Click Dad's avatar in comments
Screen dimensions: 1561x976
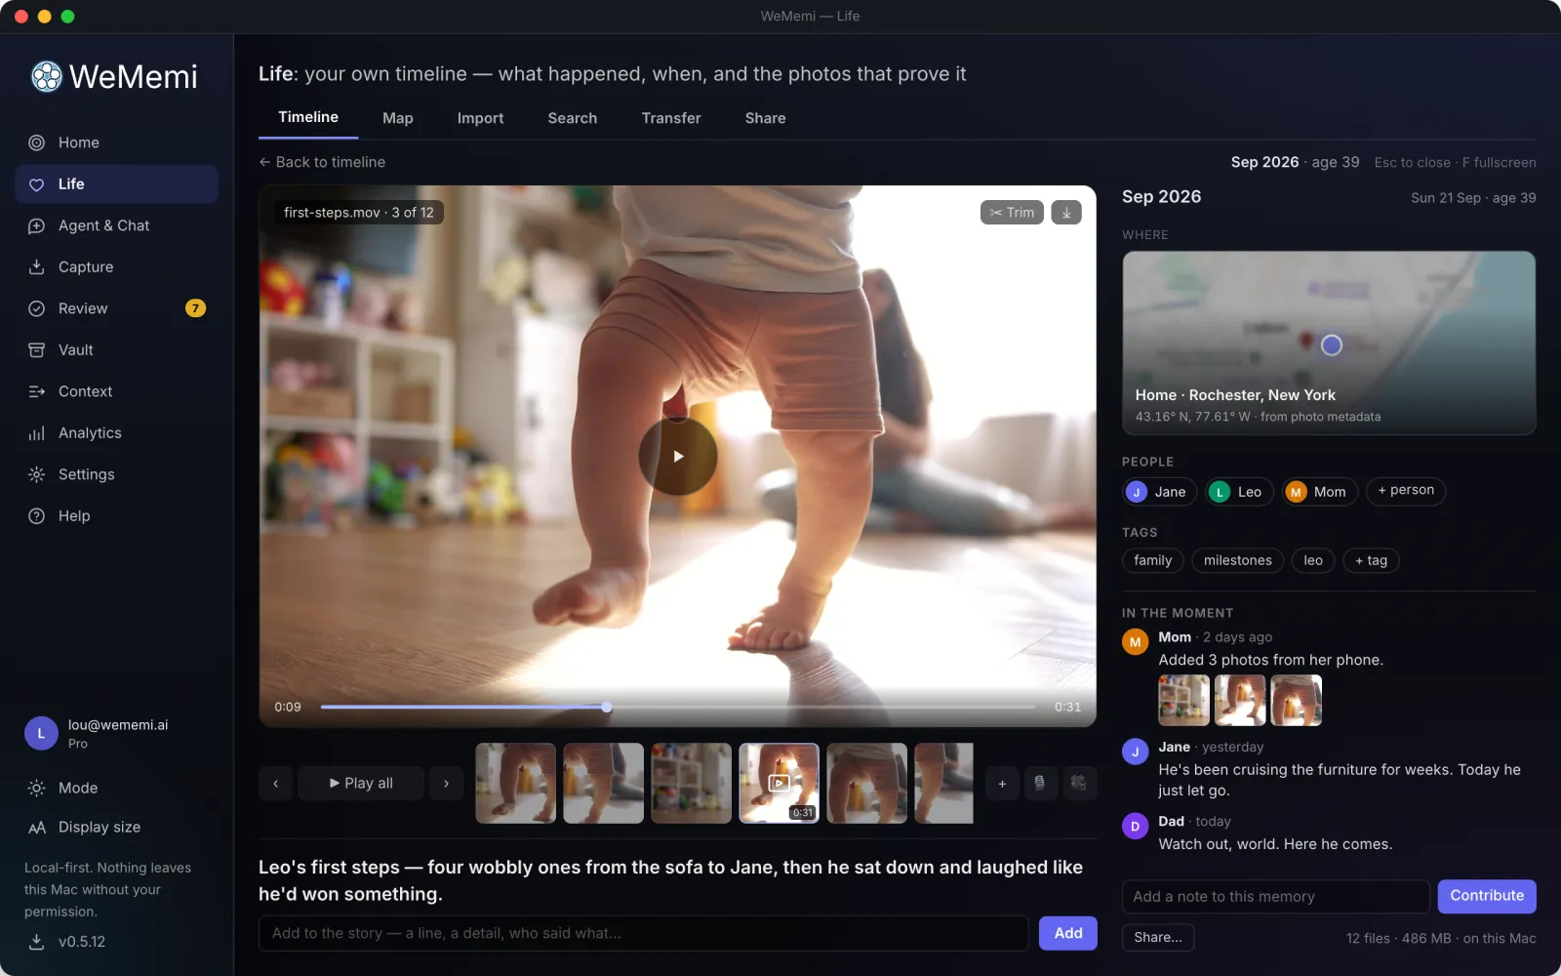[1135, 827]
